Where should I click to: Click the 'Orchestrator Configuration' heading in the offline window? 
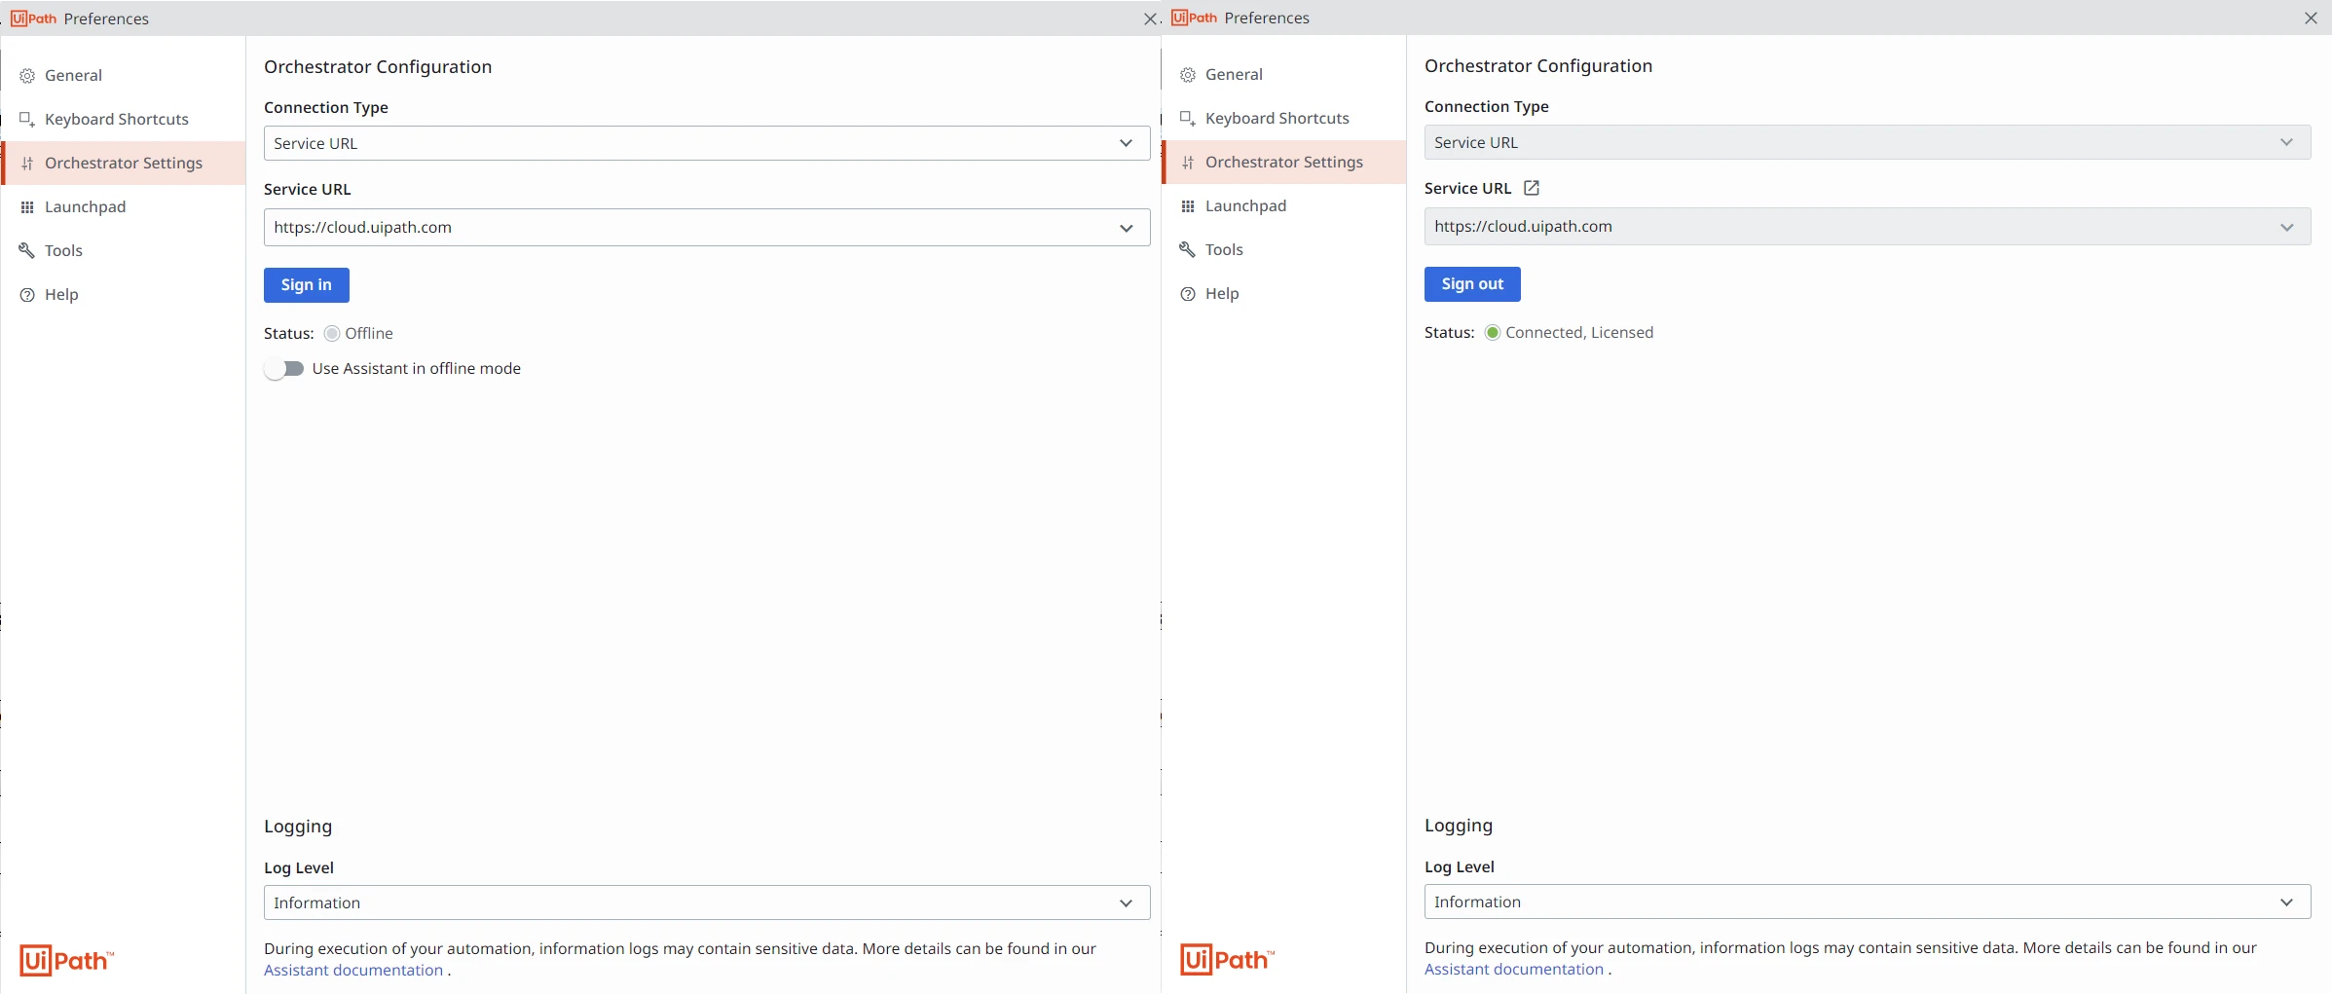pos(378,67)
